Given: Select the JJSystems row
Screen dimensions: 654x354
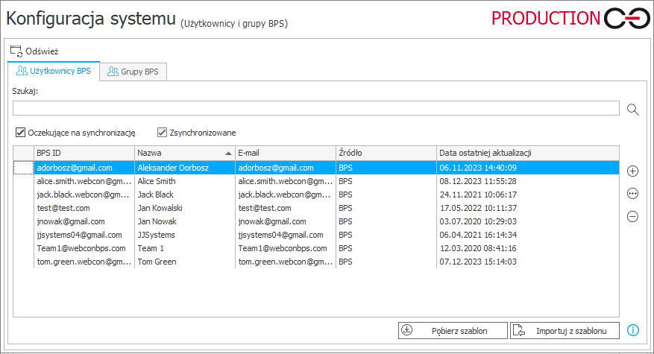Looking at the screenshot, I should click(315, 235).
